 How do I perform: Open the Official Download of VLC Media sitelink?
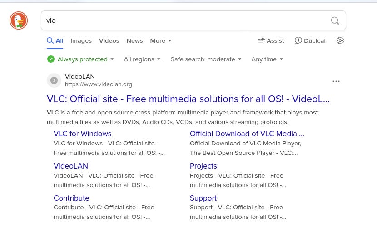coord(247,134)
